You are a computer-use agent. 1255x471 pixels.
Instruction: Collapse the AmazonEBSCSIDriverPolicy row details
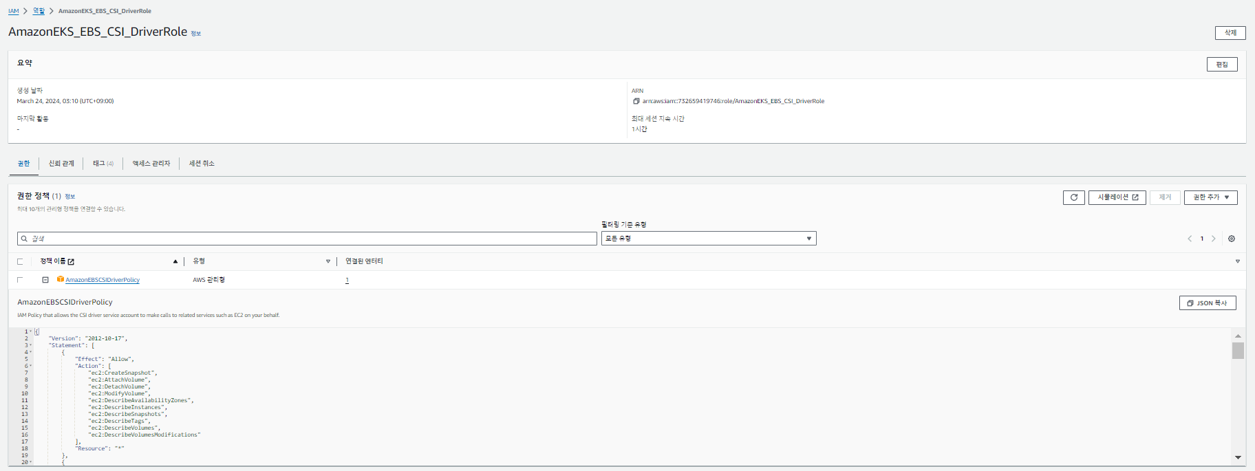tap(45, 280)
